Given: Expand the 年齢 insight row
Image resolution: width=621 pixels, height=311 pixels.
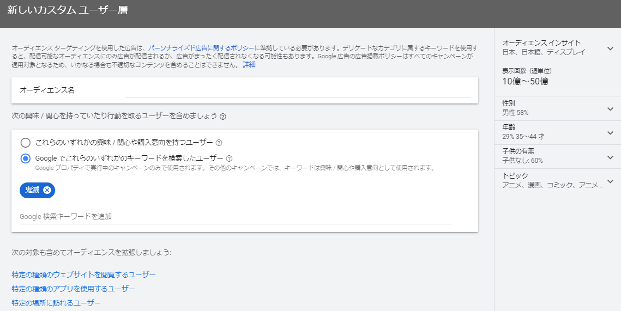Looking at the screenshot, I should pos(610,133).
